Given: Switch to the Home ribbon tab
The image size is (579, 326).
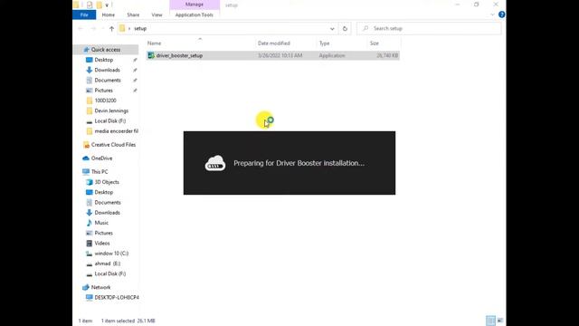Looking at the screenshot, I should [x=109, y=14].
